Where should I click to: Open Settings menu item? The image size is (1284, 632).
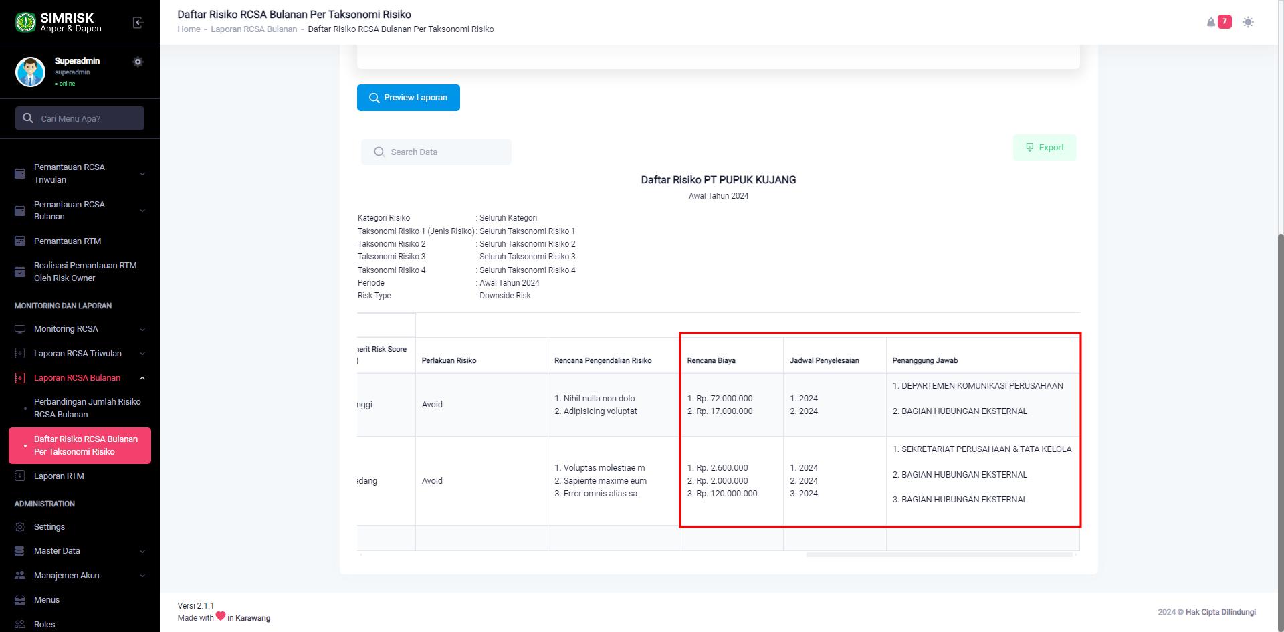pyautogui.click(x=80, y=527)
